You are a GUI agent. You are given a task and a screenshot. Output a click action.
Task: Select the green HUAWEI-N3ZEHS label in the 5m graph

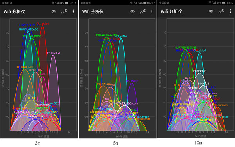[x=107, y=35]
